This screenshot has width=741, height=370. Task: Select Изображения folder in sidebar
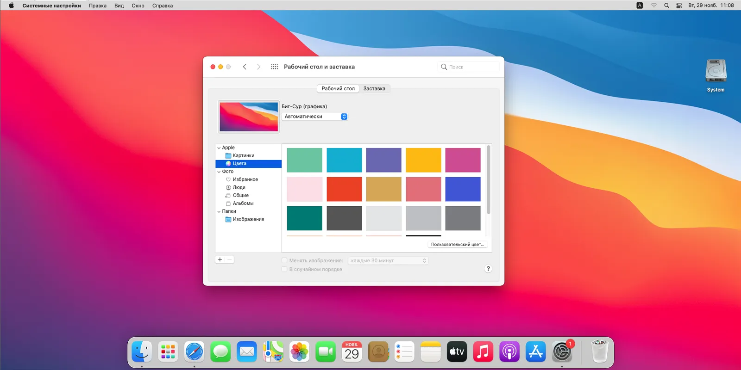249,219
